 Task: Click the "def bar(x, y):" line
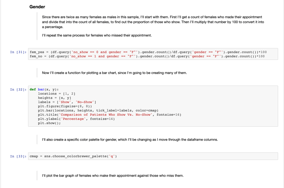coord(44,89)
